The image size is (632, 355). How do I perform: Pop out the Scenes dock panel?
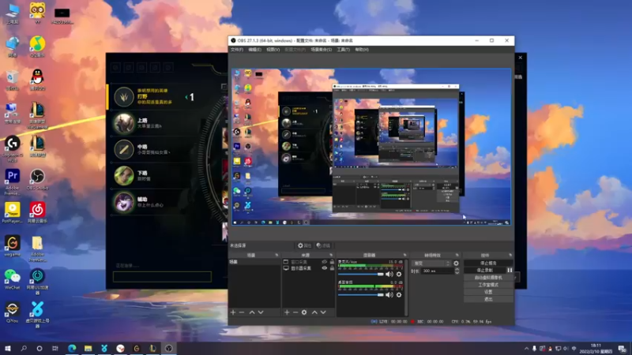276,255
